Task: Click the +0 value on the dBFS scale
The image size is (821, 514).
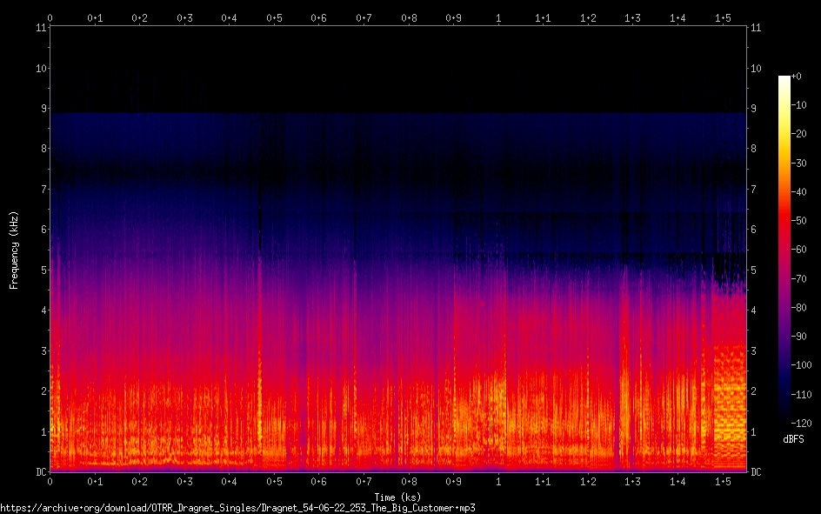Action: tap(798, 77)
